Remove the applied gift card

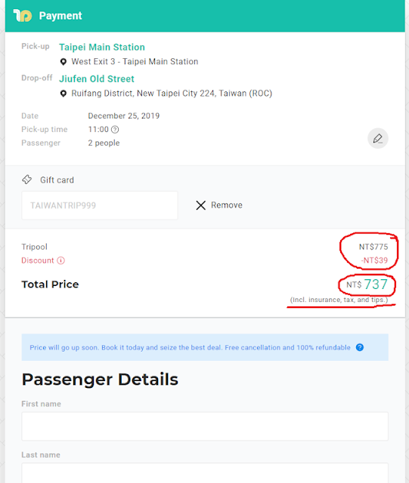[x=218, y=205]
